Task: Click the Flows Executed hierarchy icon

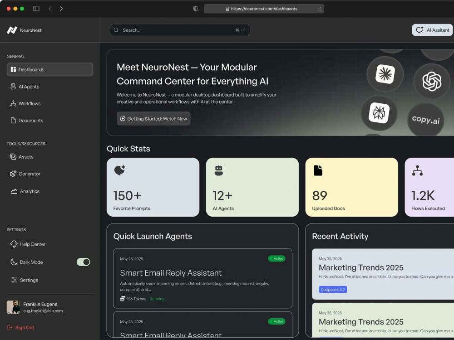Action: point(417,170)
